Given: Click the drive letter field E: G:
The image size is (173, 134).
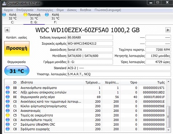Looking at the screenshot, I should tap(90, 62).
